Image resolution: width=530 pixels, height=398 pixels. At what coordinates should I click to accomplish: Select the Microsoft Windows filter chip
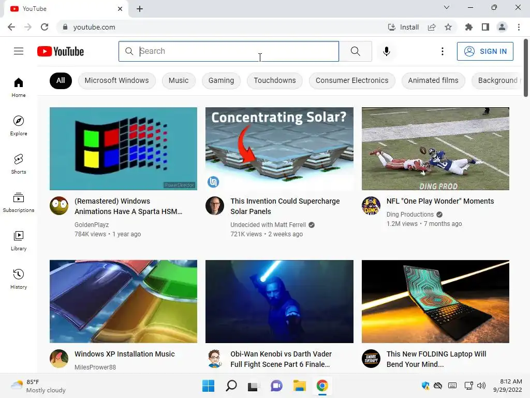coord(116,80)
